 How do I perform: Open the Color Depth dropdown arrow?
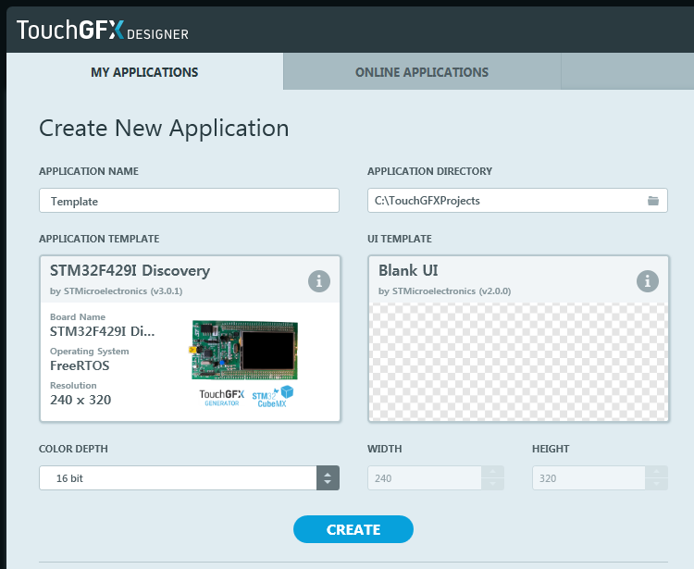[328, 477]
